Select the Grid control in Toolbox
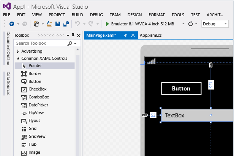The width and height of the screenshot is (234, 156). pos(44,128)
